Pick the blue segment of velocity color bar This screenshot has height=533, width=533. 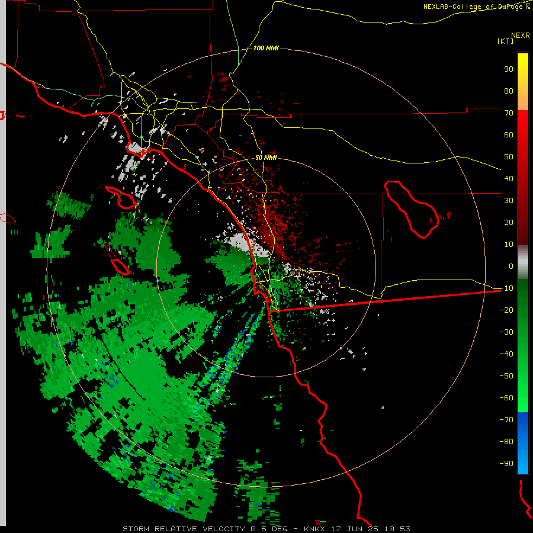(523, 442)
